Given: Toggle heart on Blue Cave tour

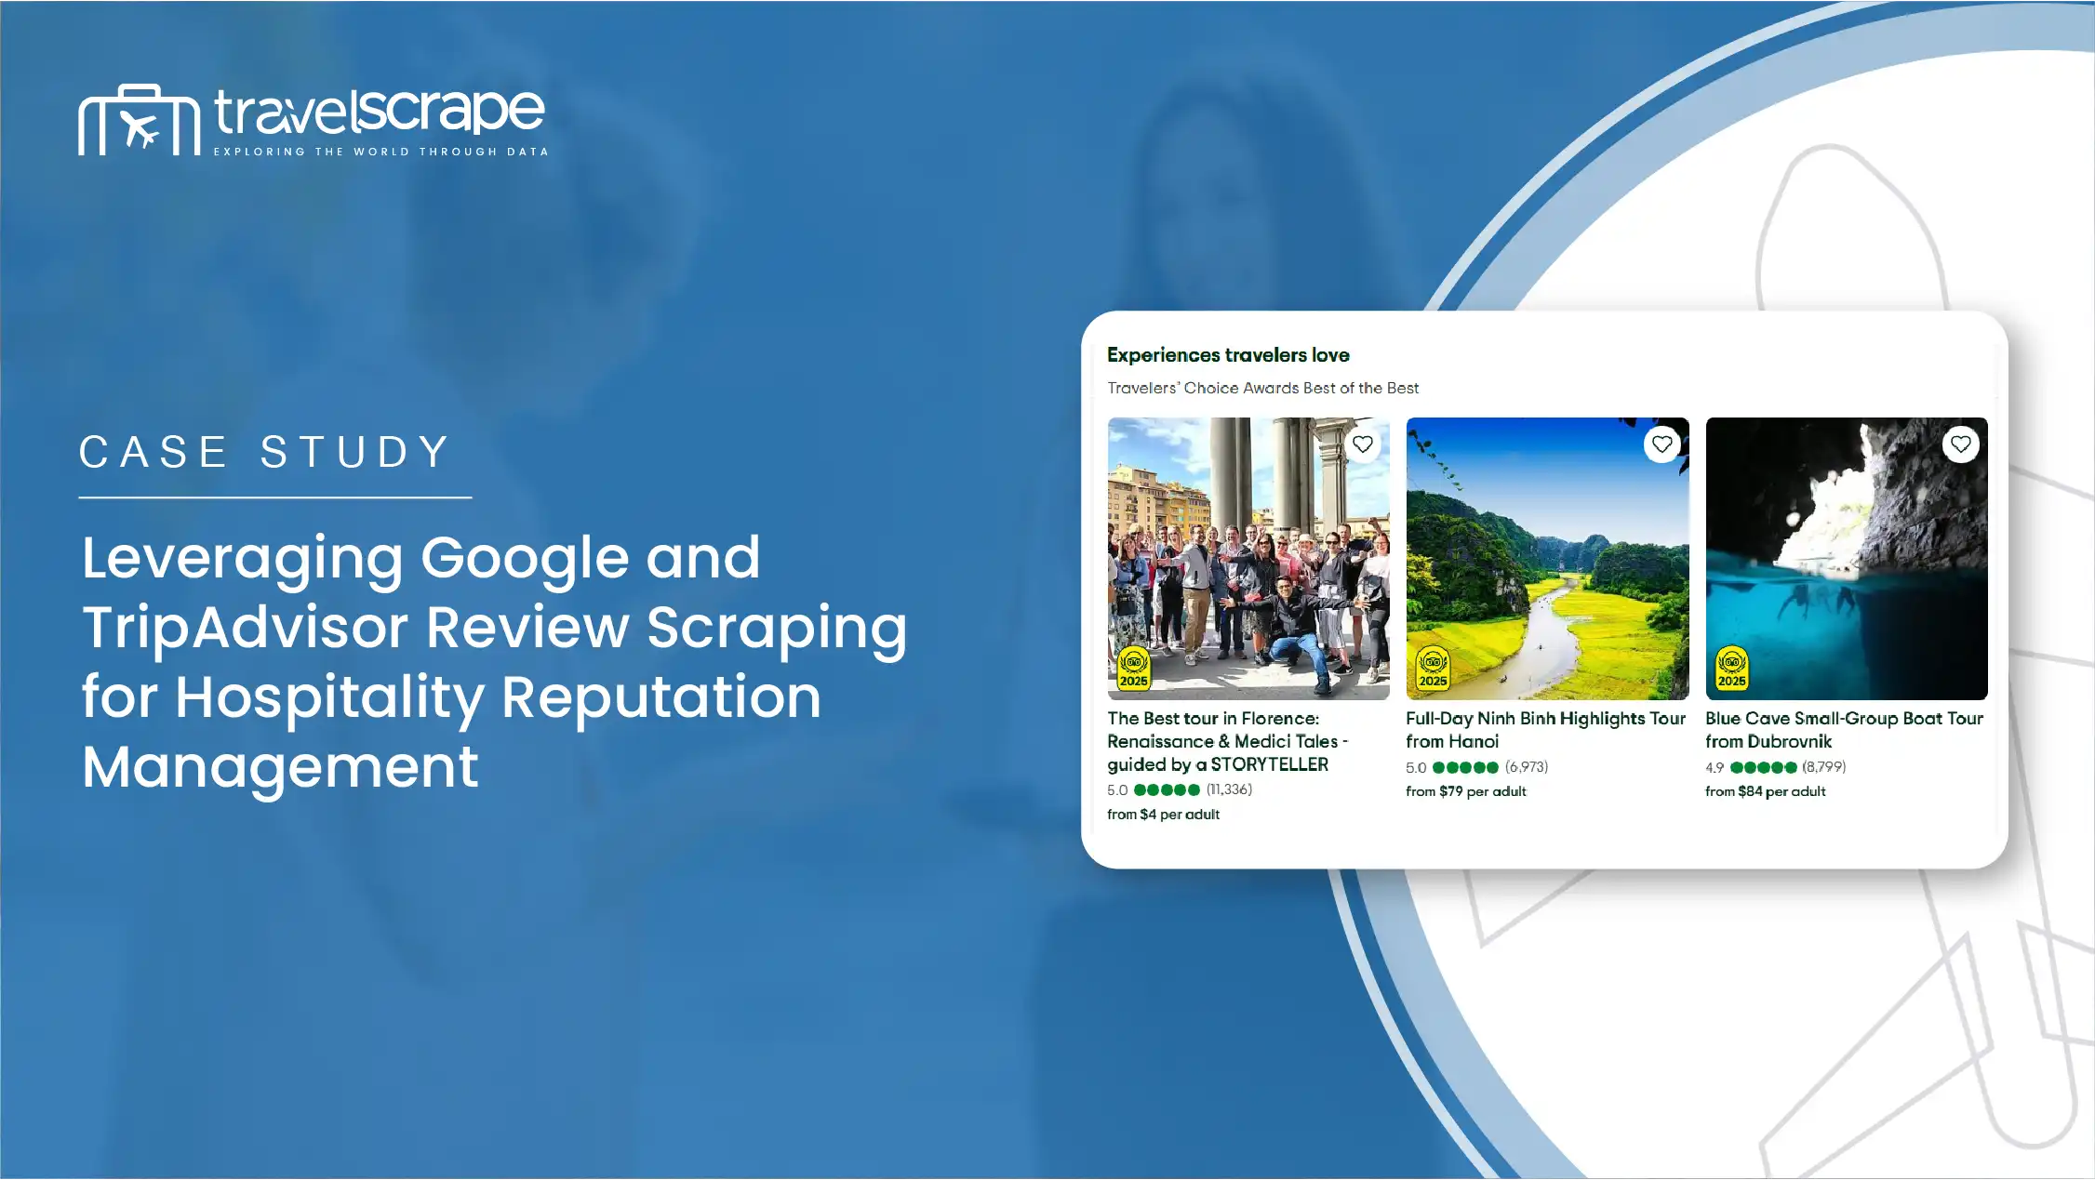Looking at the screenshot, I should click(1960, 444).
